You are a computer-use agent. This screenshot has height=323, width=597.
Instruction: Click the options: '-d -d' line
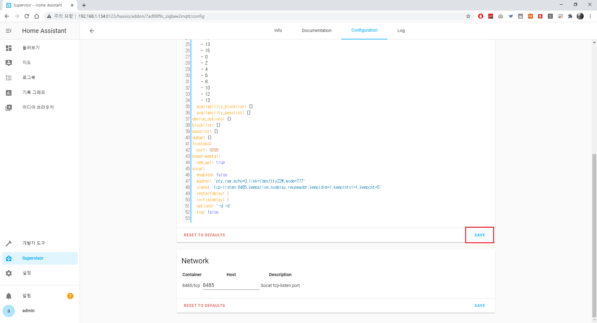(x=214, y=206)
